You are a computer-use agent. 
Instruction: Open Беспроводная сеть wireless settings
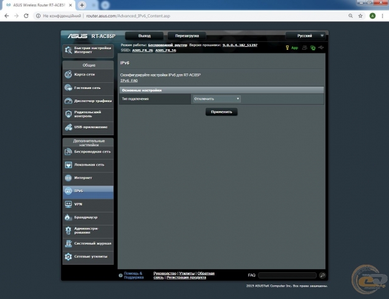(x=87, y=151)
